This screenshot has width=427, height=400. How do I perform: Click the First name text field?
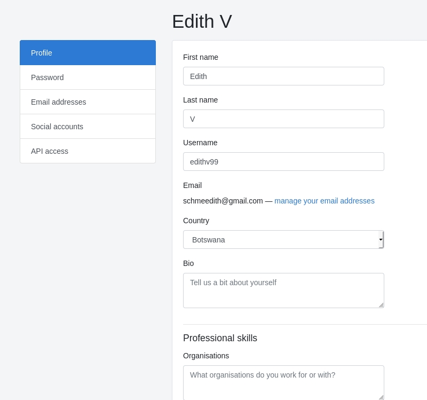[x=283, y=76]
